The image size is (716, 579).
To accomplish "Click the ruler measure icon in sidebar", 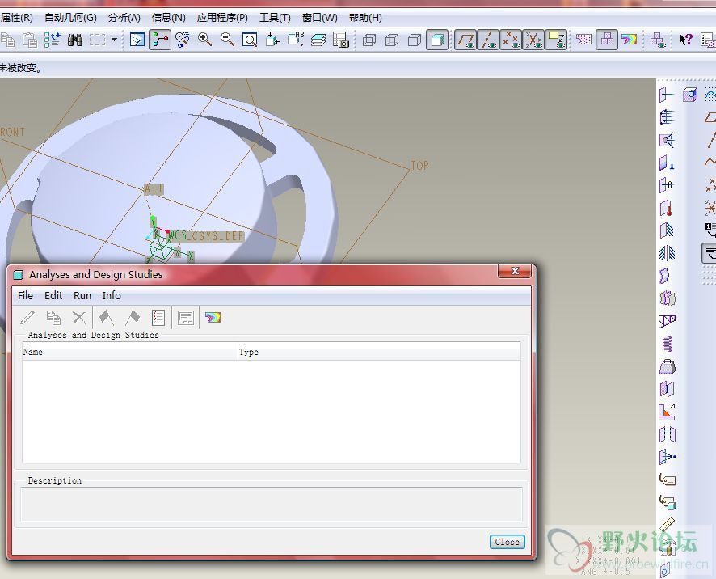I will [667, 526].
